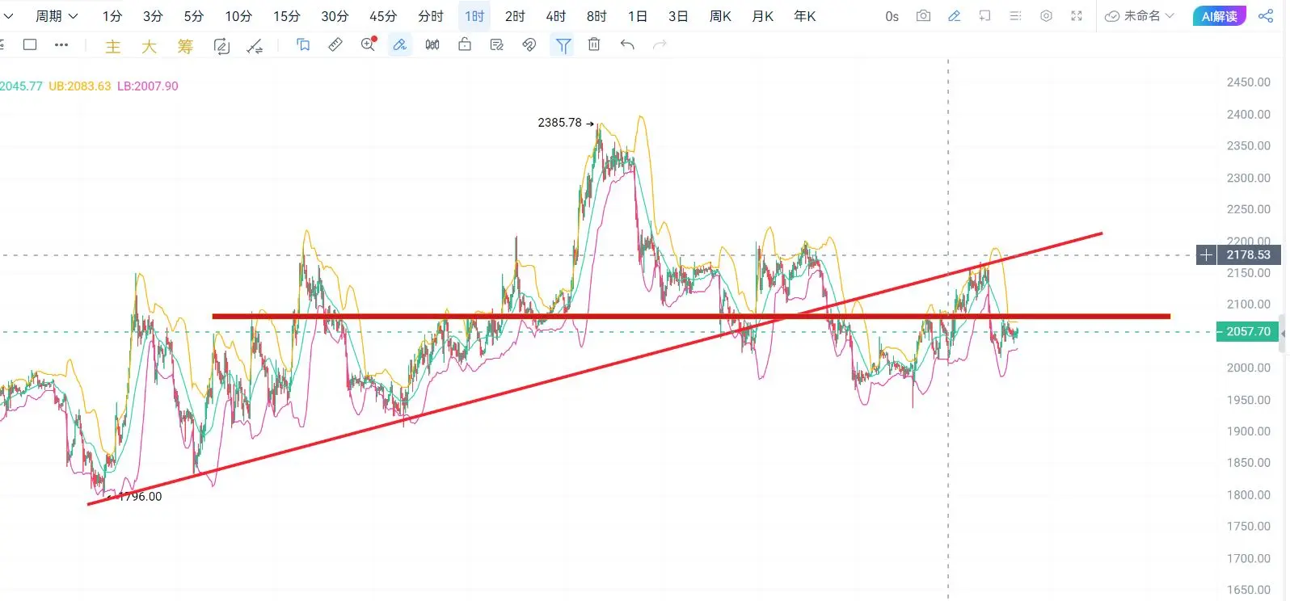The width and height of the screenshot is (1290, 601).
Task: Switch to the 10分 timeframe
Action: click(x=238, y=16)
